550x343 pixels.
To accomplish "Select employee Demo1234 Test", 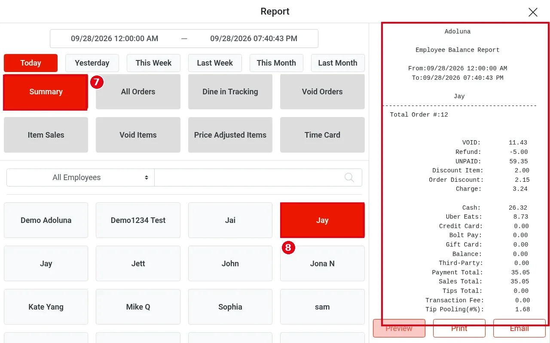I will [x=138, y=220].
